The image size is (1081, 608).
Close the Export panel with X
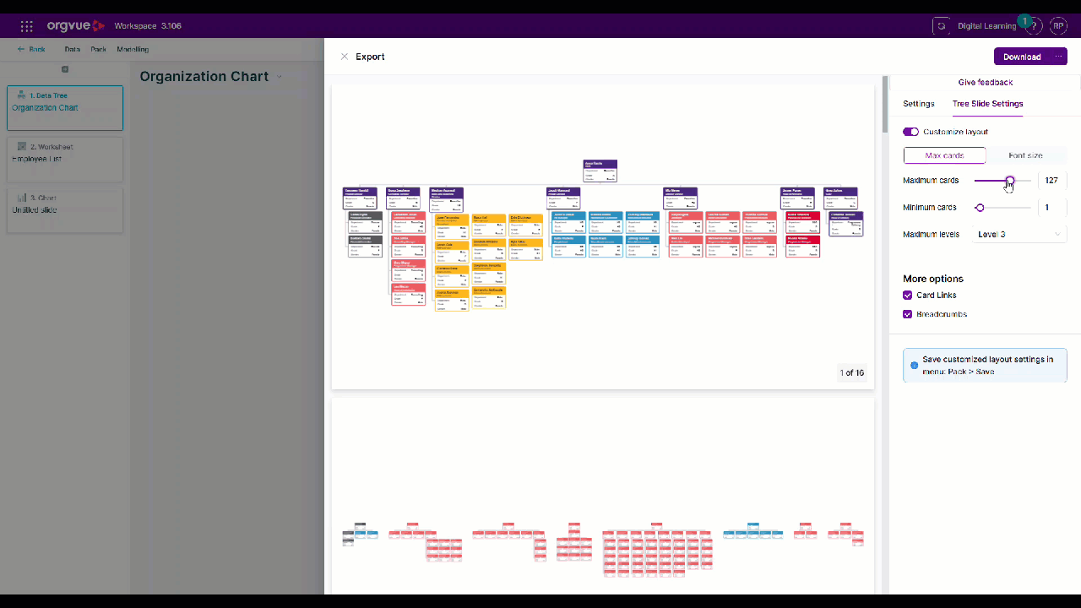(344, 57)
